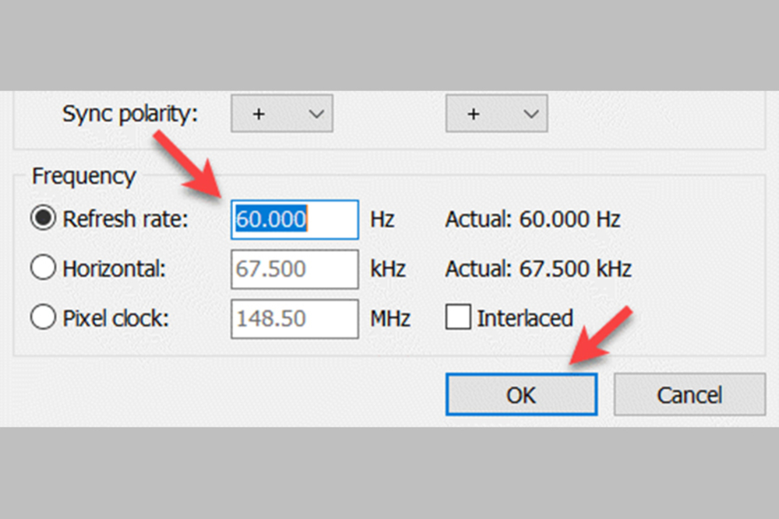The width and height of the screenshot is (779, 519).
Task: Confirm settings with the OK button
Action: (521, 395)
